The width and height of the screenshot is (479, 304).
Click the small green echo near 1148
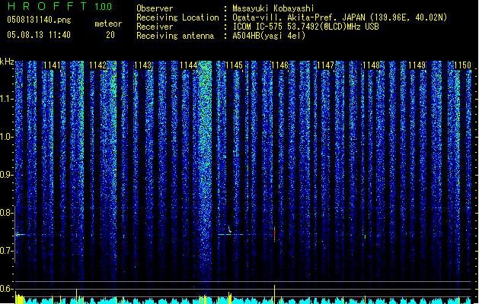pyautogui.click(x=365, y=236)
